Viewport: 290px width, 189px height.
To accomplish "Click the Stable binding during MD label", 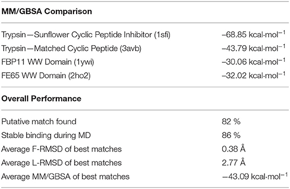I will [46, 136].
